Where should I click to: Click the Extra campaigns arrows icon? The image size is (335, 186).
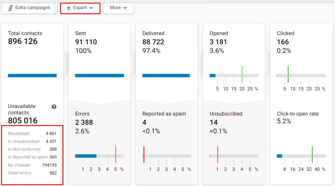[10, 8]
